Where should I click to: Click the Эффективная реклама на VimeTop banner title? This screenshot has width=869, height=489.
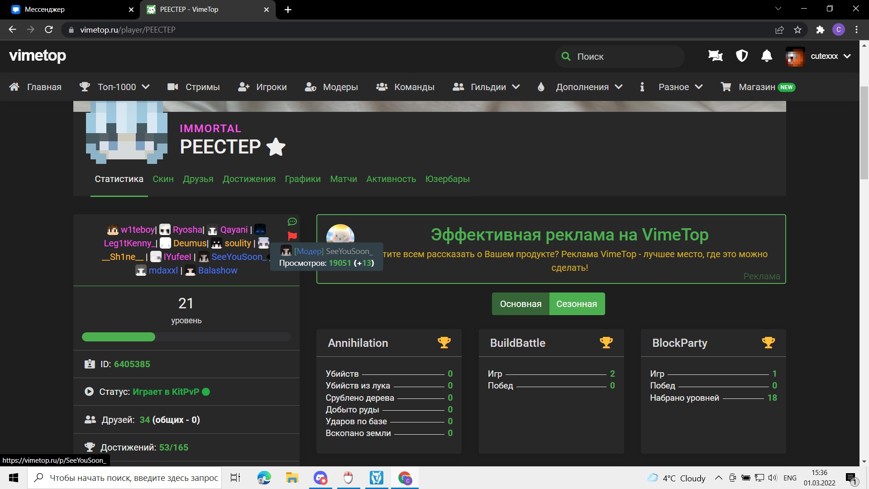pyautogui.click(x=569, y=235)
